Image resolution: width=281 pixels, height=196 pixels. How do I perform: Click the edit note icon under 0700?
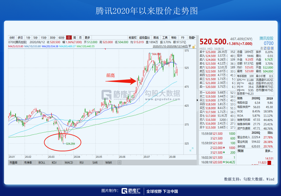tap(265, 48)
